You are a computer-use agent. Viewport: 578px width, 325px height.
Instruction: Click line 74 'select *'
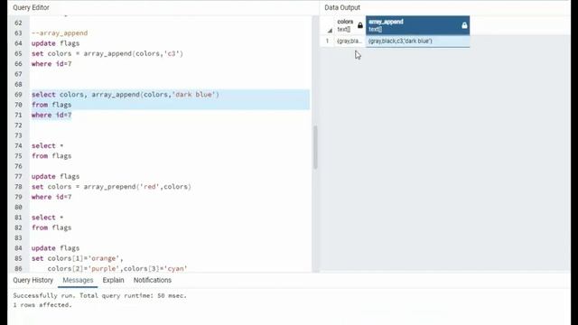(47, 145)
